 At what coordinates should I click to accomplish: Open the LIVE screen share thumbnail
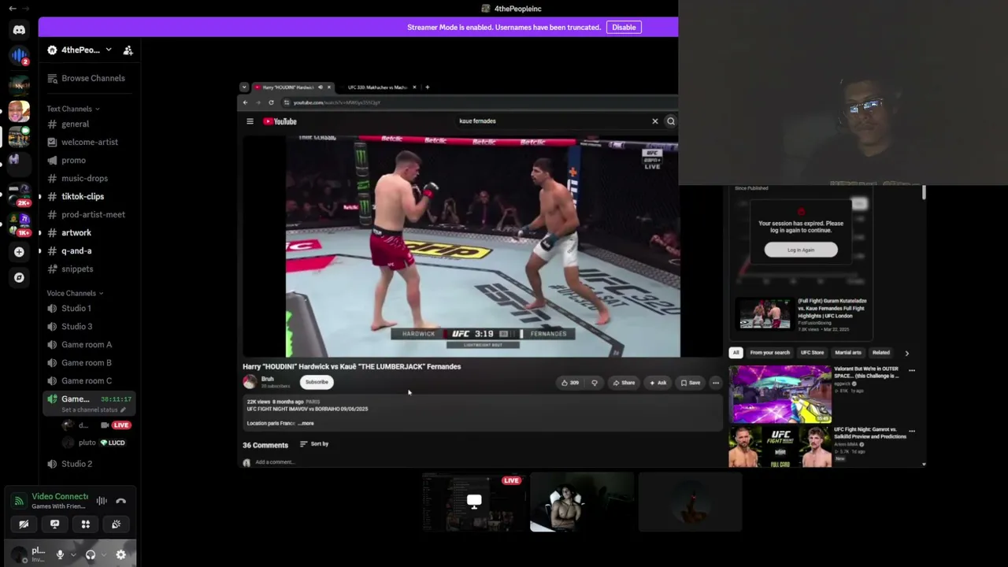(473, 502)
